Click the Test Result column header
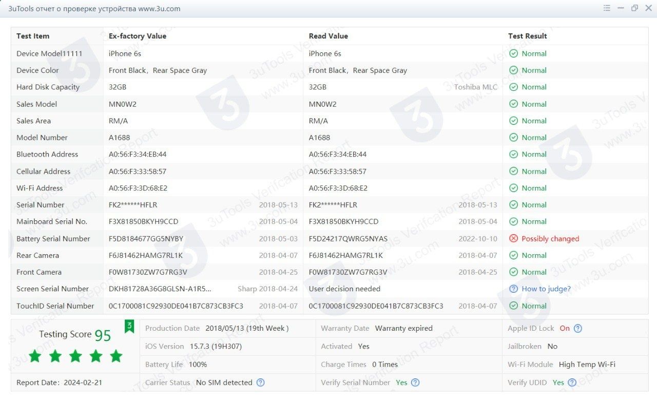This screenshot has width=657, height=398. (528, 36)
